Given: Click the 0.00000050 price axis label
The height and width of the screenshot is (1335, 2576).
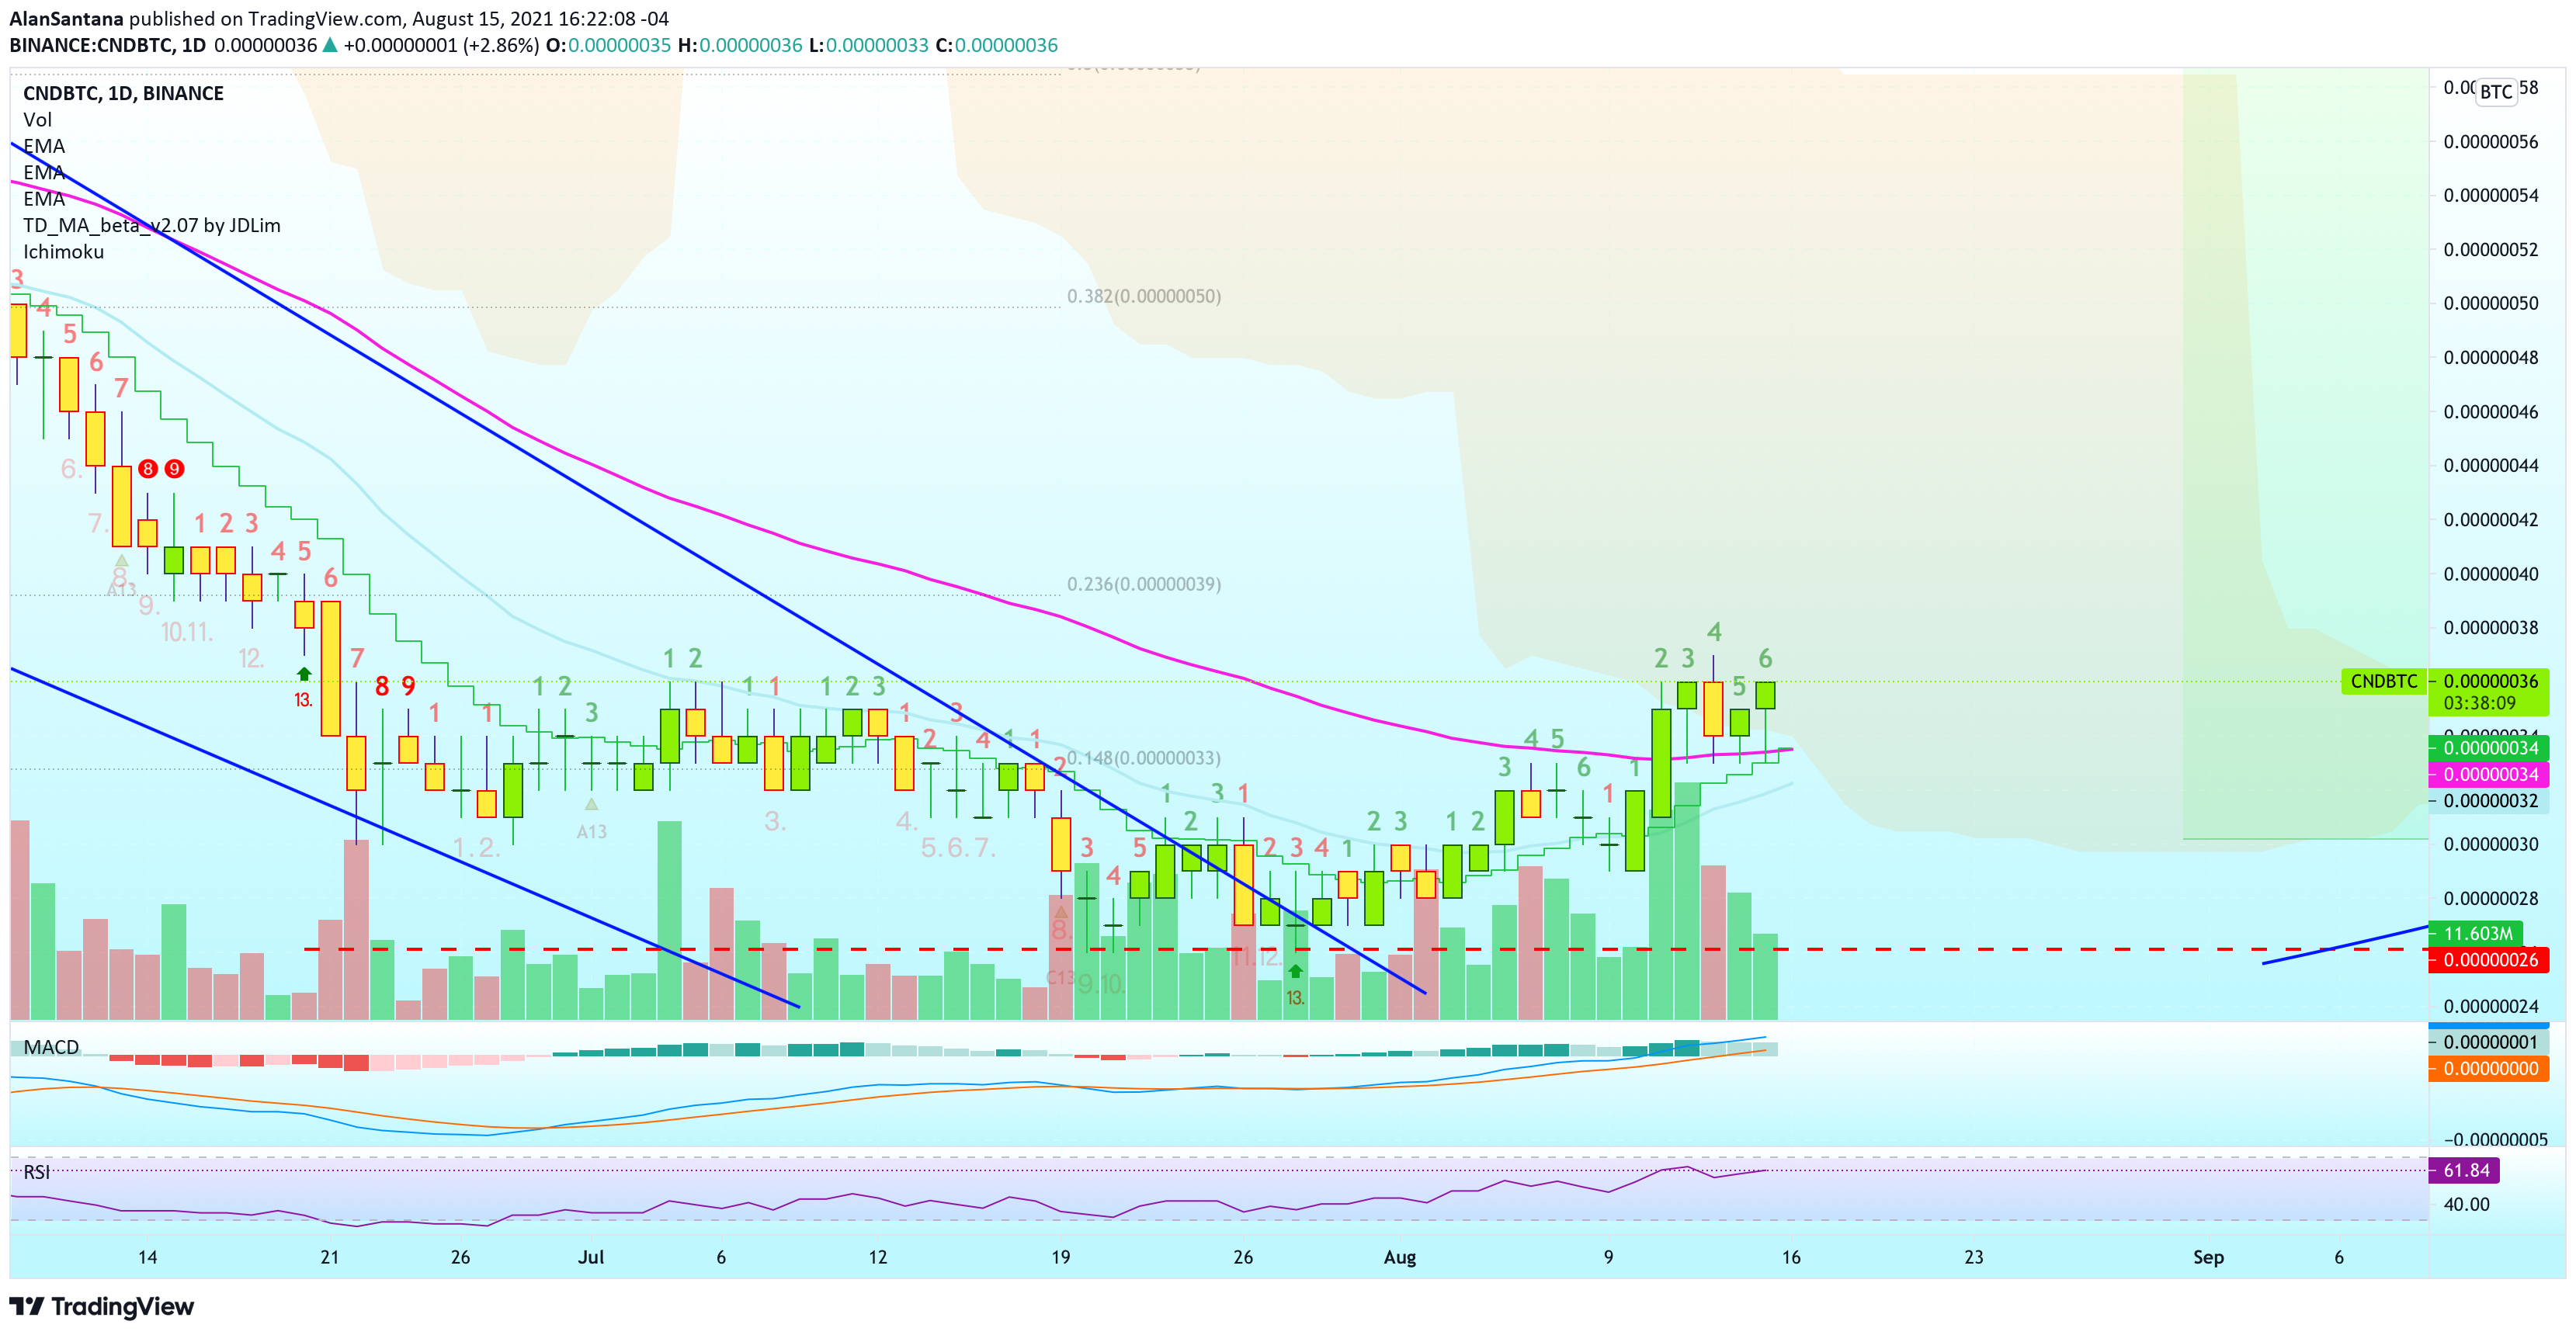Looking at the screenshot, I should (x=2490, y=303).
